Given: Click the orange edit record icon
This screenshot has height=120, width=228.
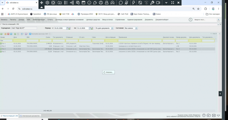Looking at the screenshot, I should tap(5, 34).
